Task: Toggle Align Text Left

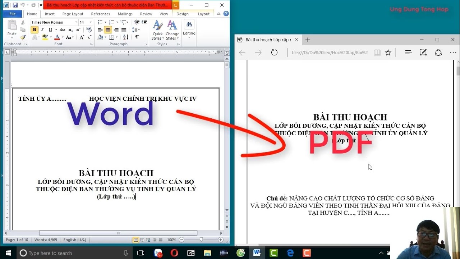Action: tap(100, 30)
